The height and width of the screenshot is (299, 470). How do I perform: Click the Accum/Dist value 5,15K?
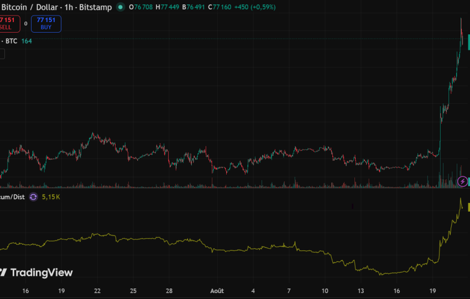[x=51, y=197]
